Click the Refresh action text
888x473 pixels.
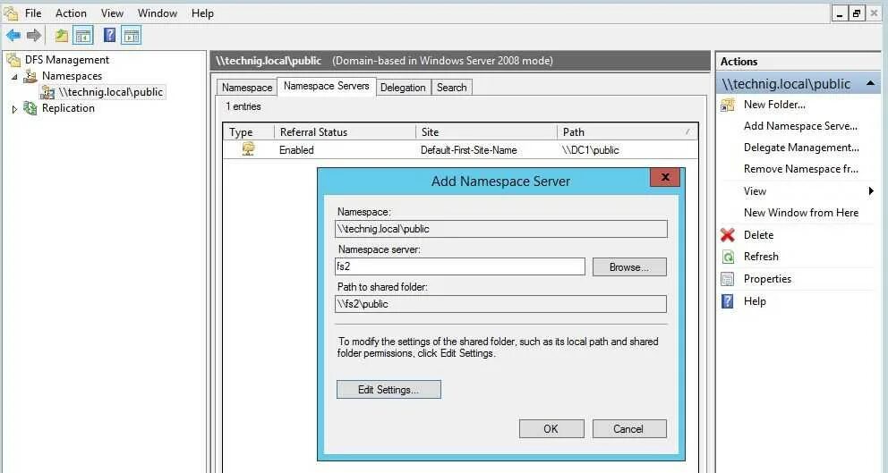point(761,257)
